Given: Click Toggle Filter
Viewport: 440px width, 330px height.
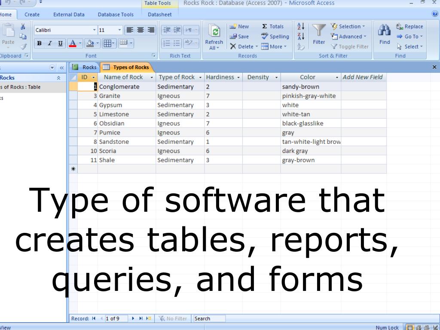Looking at the screenshot, I should pyautogui.click(x=350, y=46).
